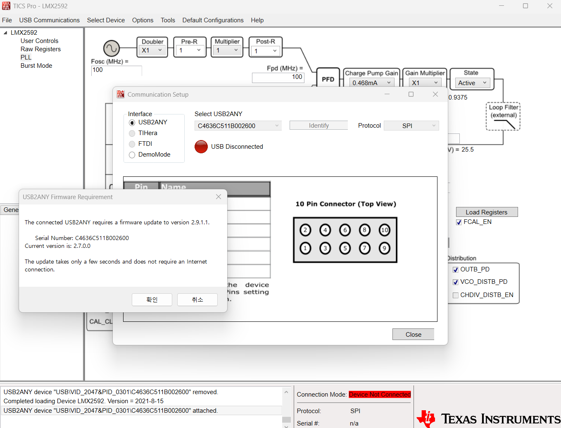Screen dimensions: 561x428
Task: Click the oscillator sine wave symbol
Action: tap(112, 49)
